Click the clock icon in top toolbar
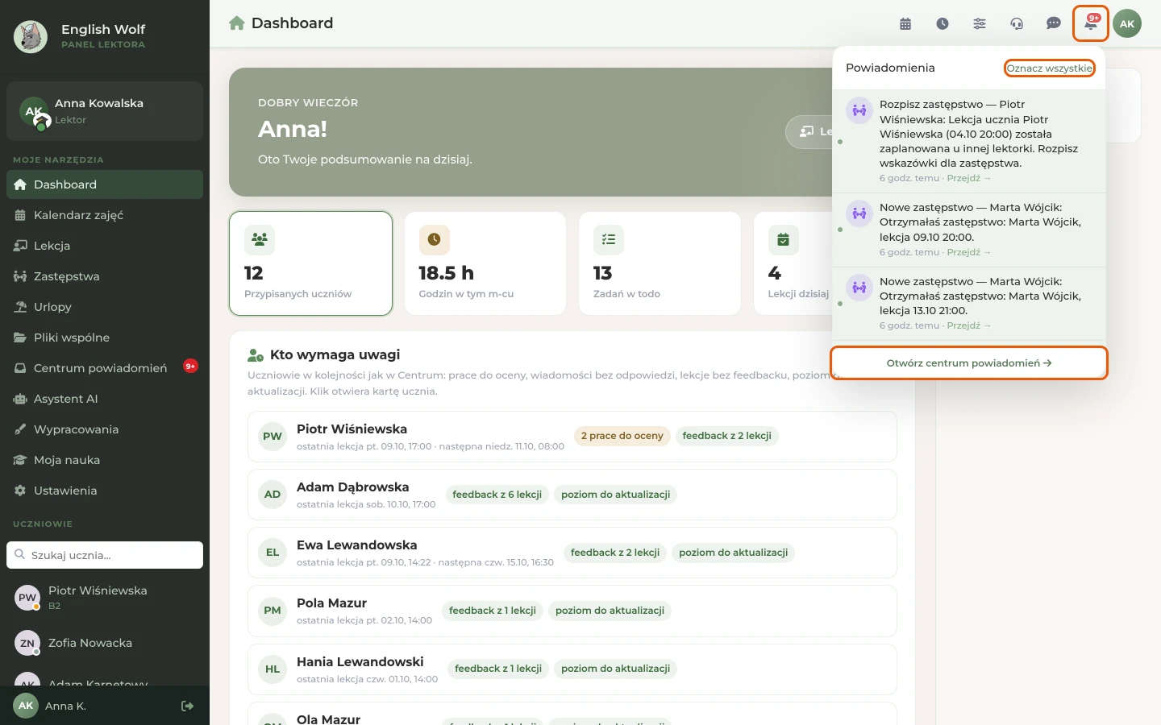 click(943, 23)
